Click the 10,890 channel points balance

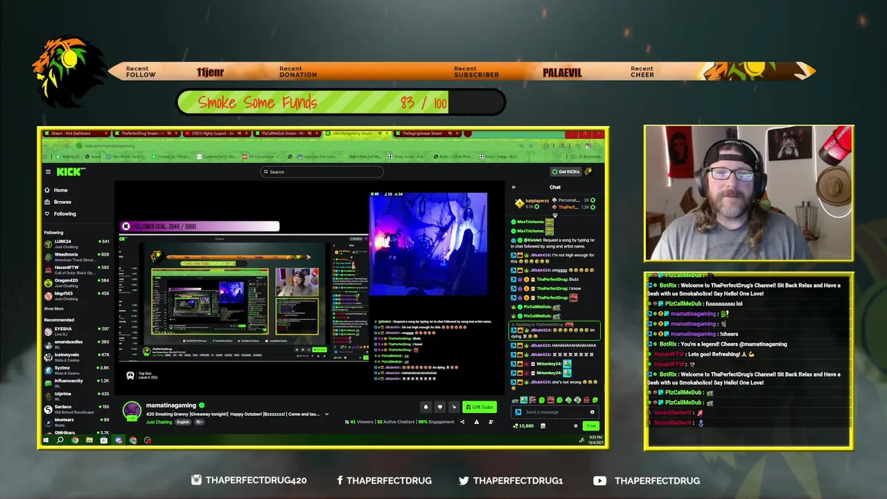pyautogui.click(x=523, y=426)
